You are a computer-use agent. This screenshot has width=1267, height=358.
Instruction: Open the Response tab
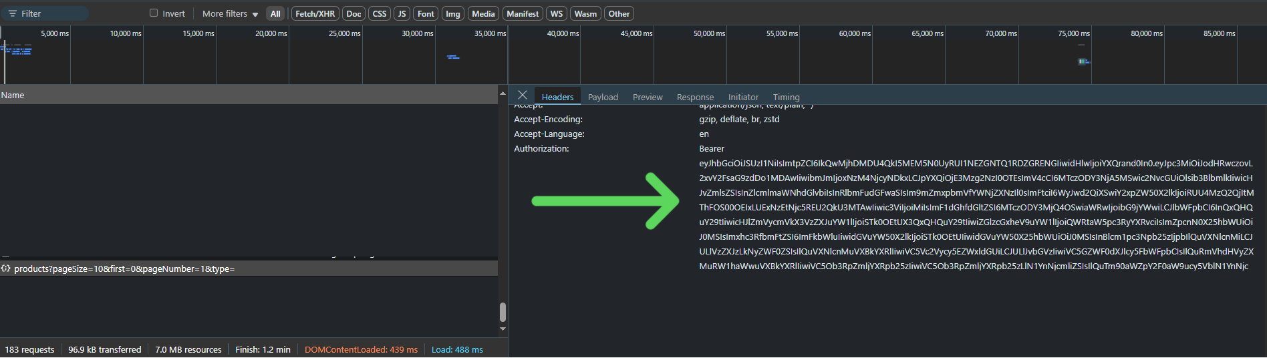(695, 97)
